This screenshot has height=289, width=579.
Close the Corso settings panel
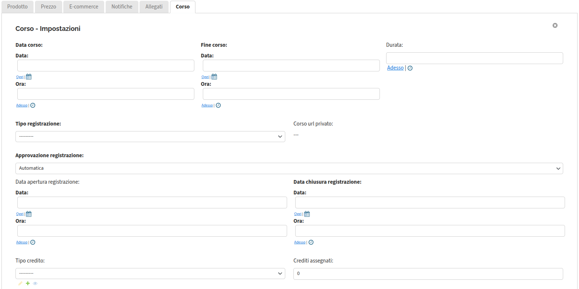tap(555, 25)
